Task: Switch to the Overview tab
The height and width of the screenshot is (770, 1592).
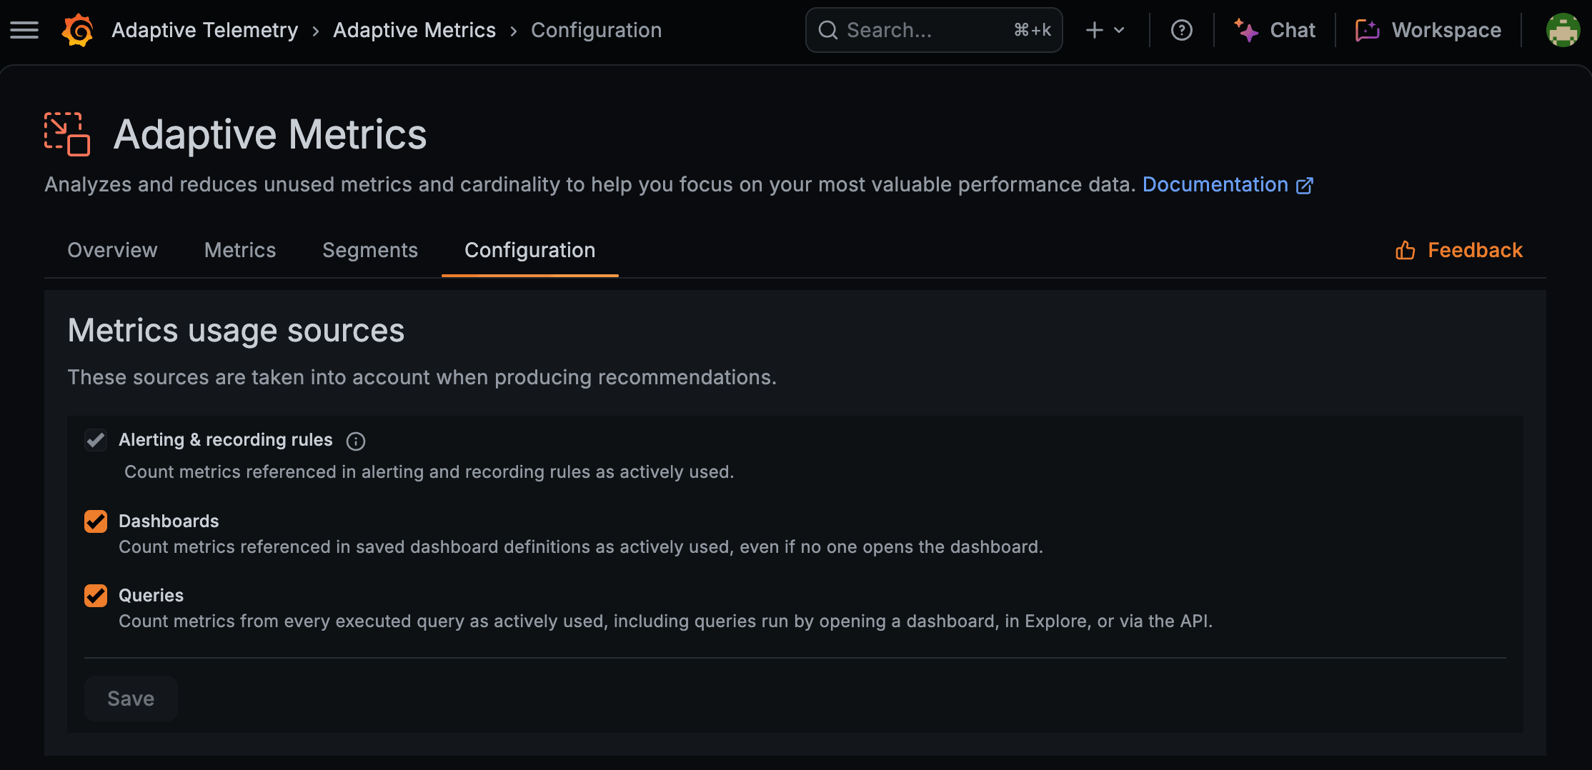Action: [112, 250]
